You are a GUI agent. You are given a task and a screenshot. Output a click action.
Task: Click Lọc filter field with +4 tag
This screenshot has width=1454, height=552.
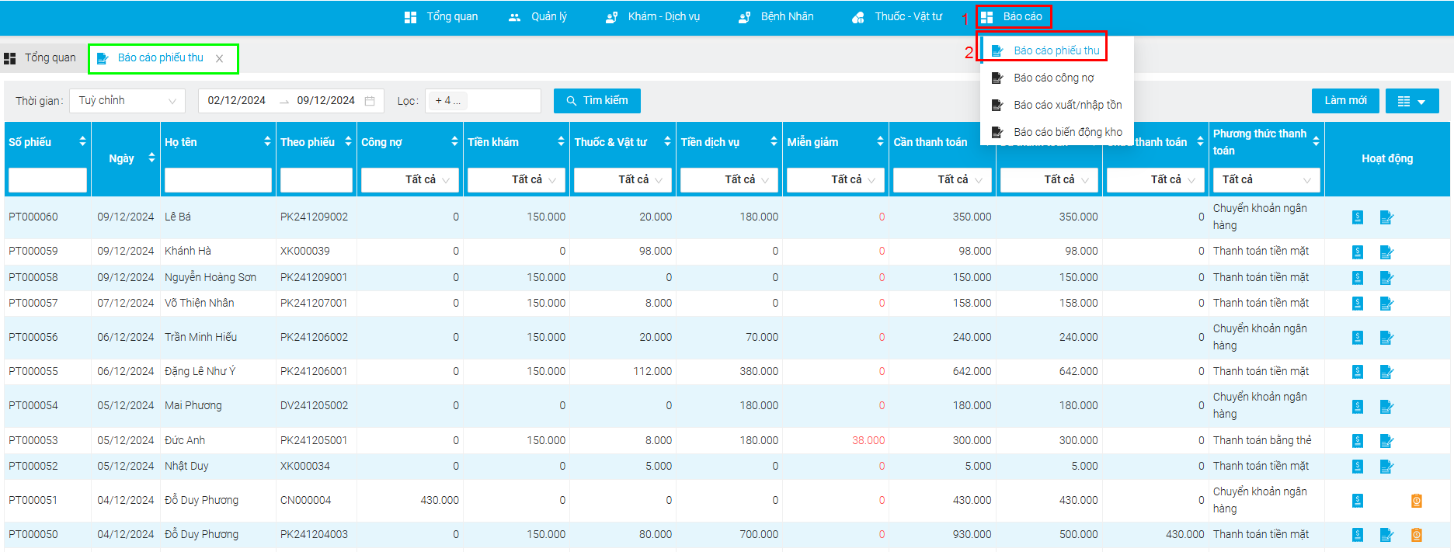click(x=482, y=101)
